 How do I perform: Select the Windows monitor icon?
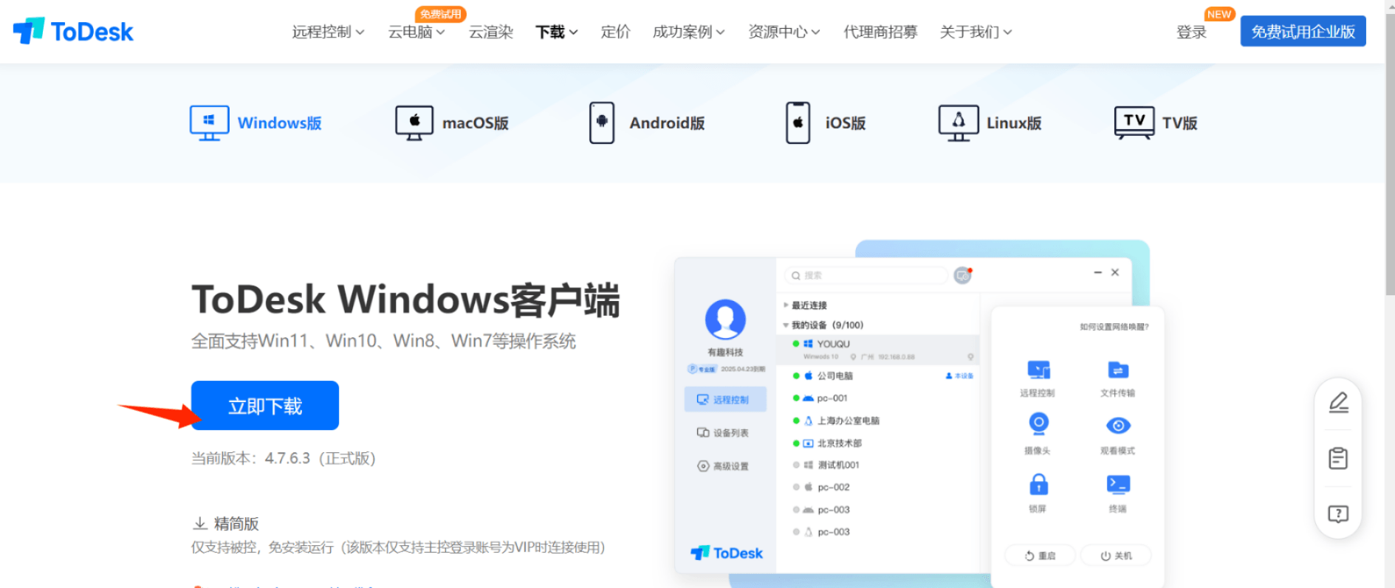tap(209, 123)
